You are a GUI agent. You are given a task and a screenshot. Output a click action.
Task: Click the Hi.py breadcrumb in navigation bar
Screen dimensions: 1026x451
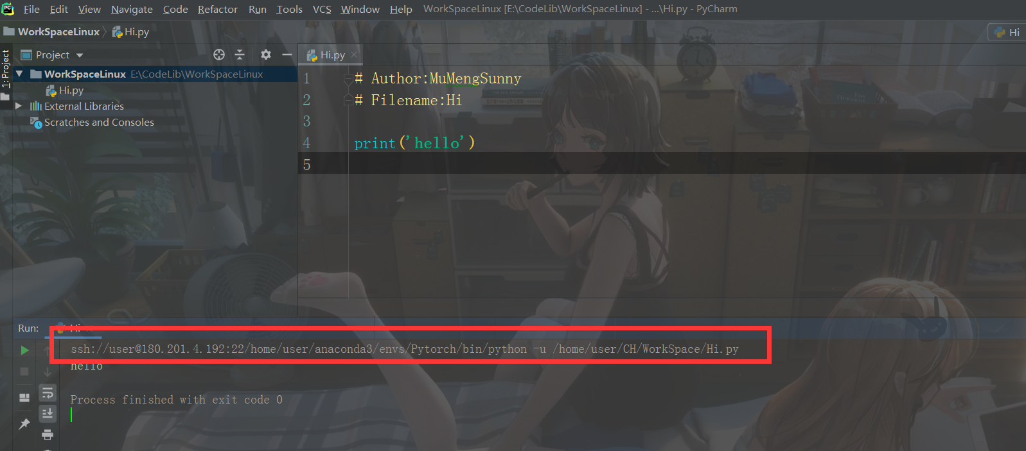pyautogui.click(x=130, y=31)
